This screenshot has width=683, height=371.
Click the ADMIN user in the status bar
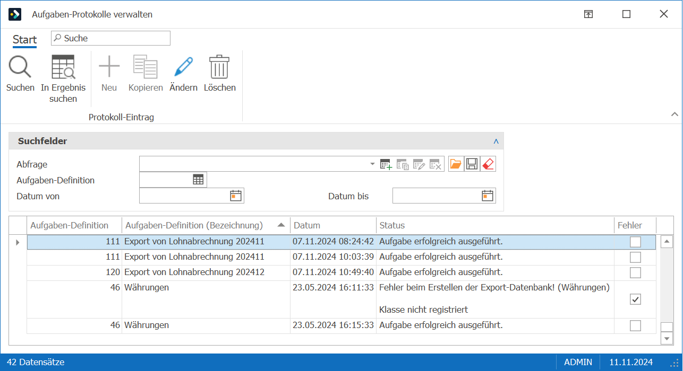click(578, 363)
